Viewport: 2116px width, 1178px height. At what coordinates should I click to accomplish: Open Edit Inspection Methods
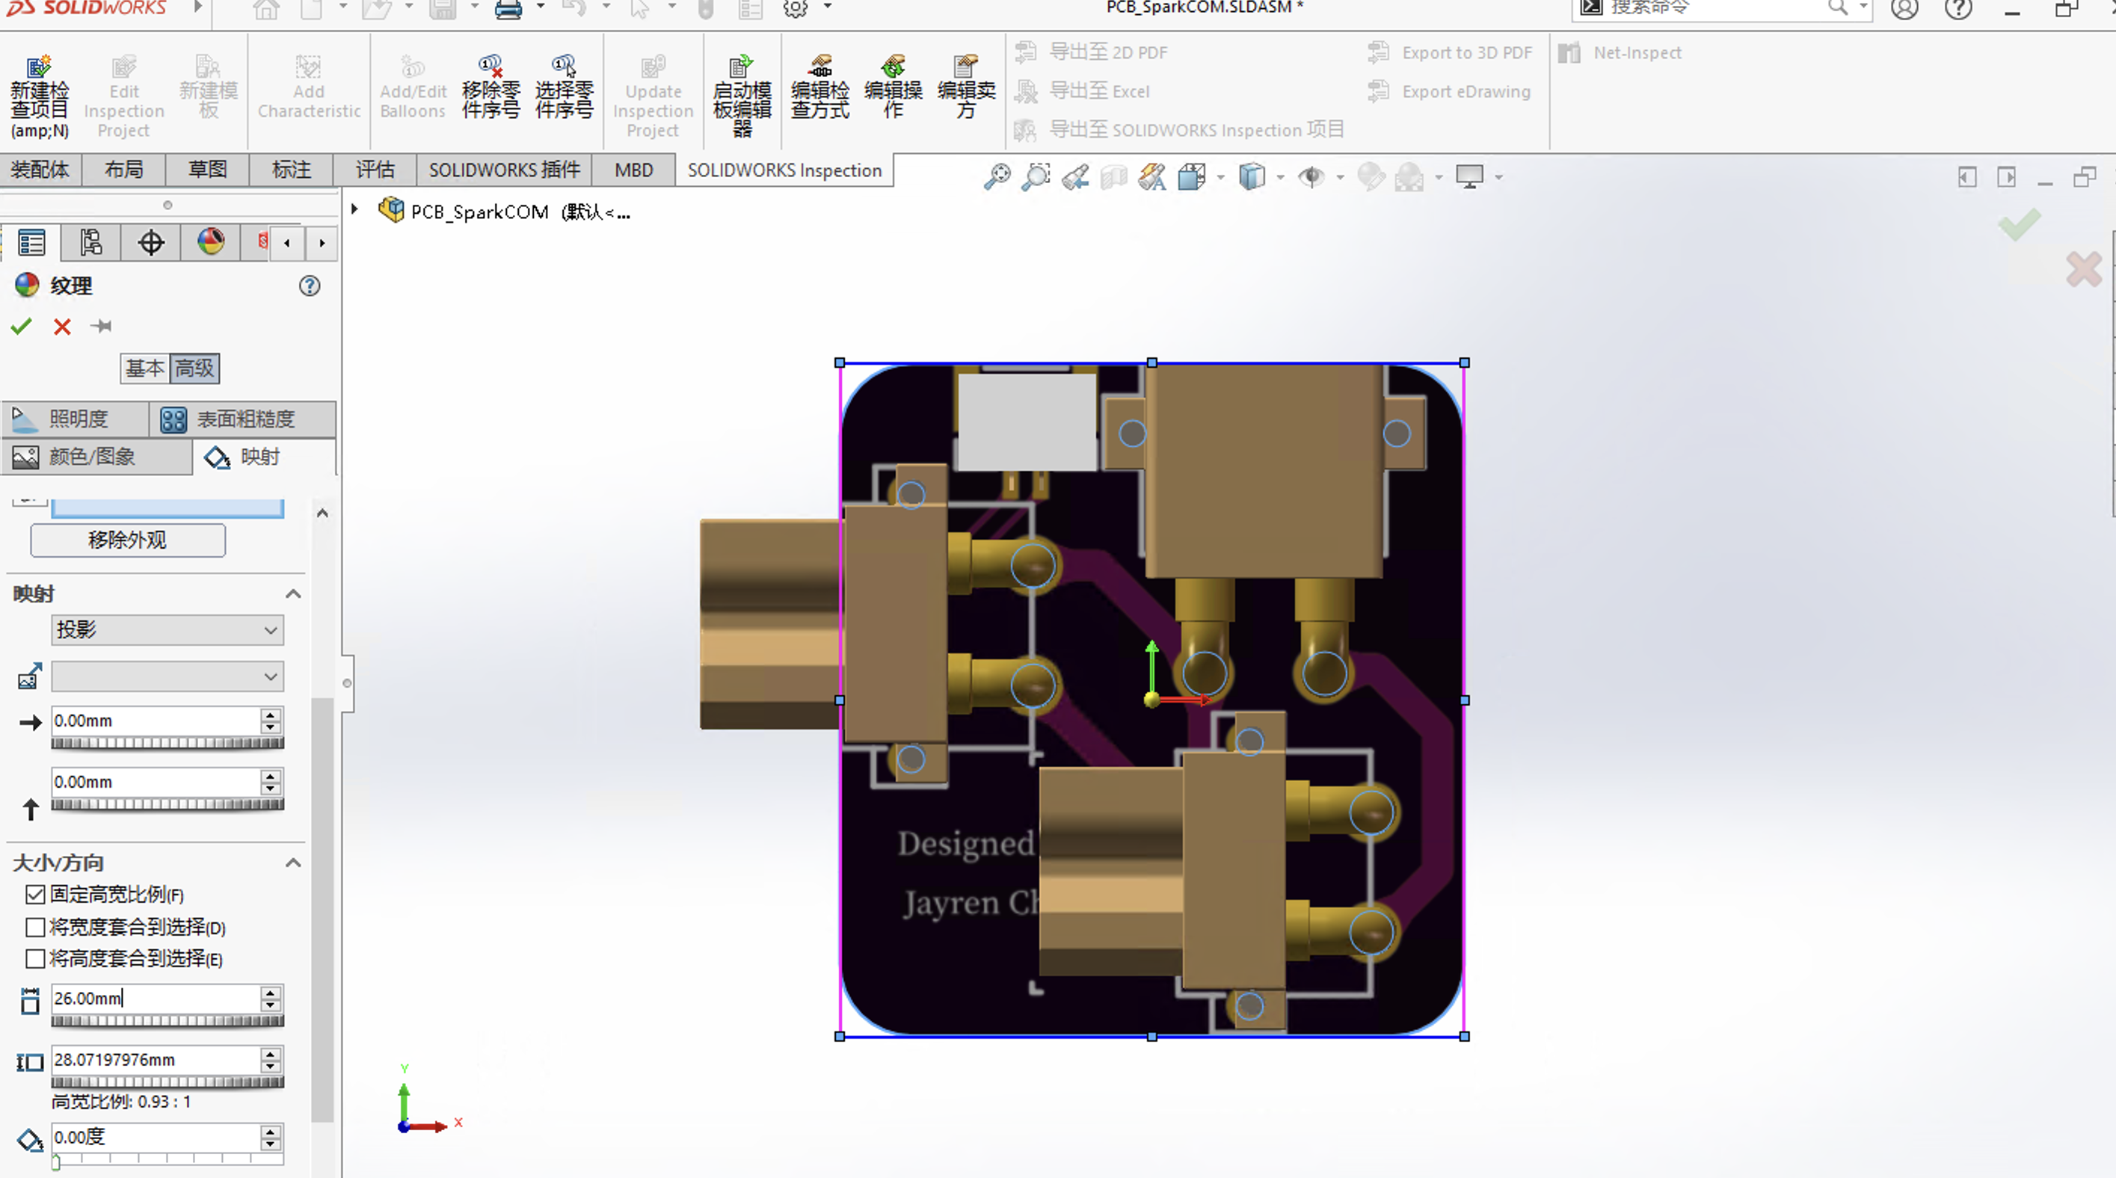(819, 86)
